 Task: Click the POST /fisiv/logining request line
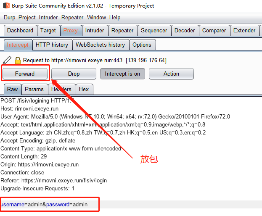tap(37, 101)
